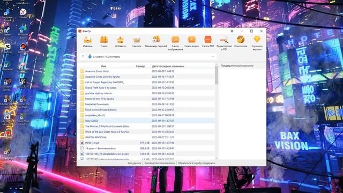Viewport: 343px width, 193px height.
Task: Sort by the Размер column header
Action: coord(140,66)
